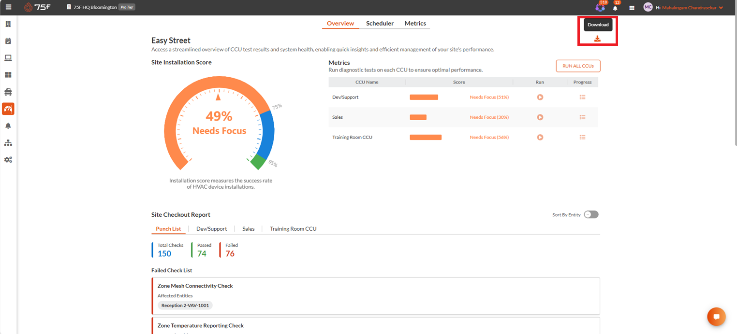View progress list for Training Room CCU
The height and width of the screenshot is (334, 737).
[x=582, y=137]
